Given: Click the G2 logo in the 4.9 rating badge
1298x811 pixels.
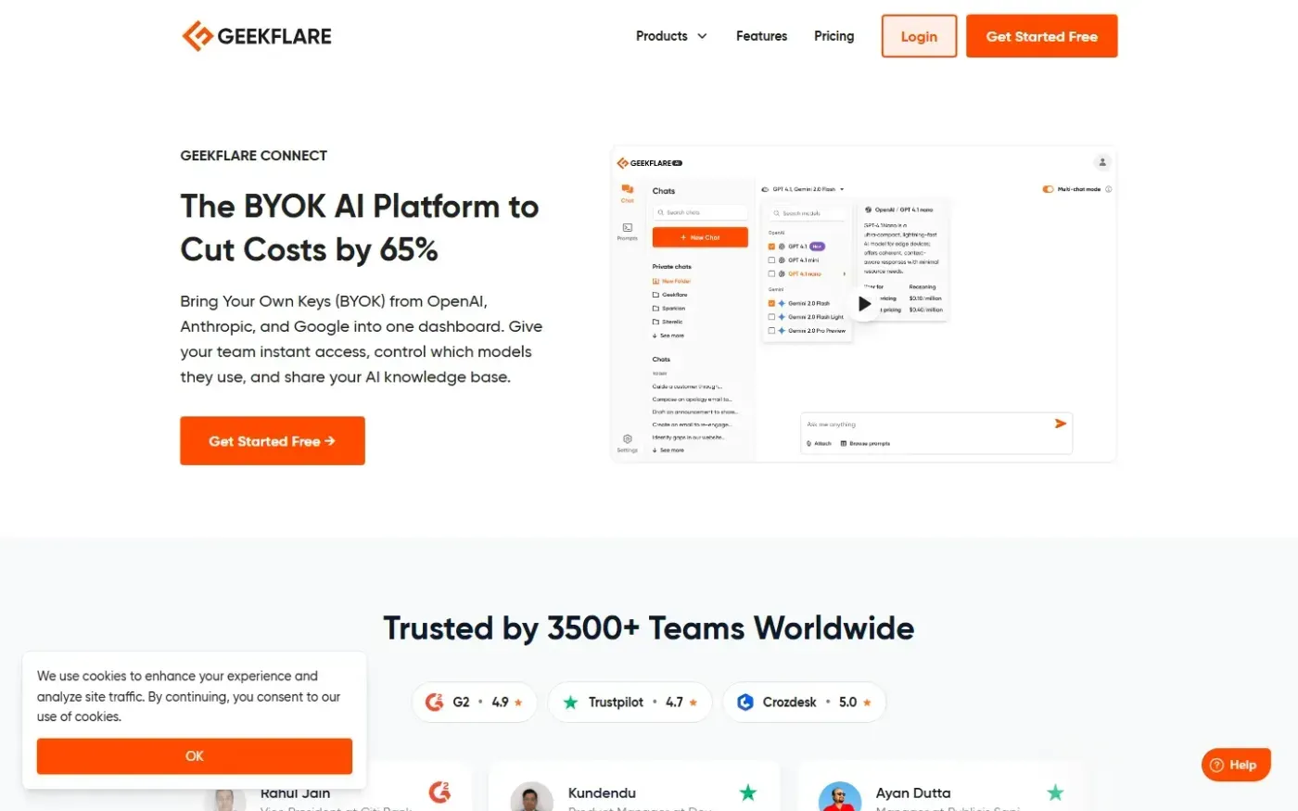Looking at the screenshot, I should click(434, 702).
